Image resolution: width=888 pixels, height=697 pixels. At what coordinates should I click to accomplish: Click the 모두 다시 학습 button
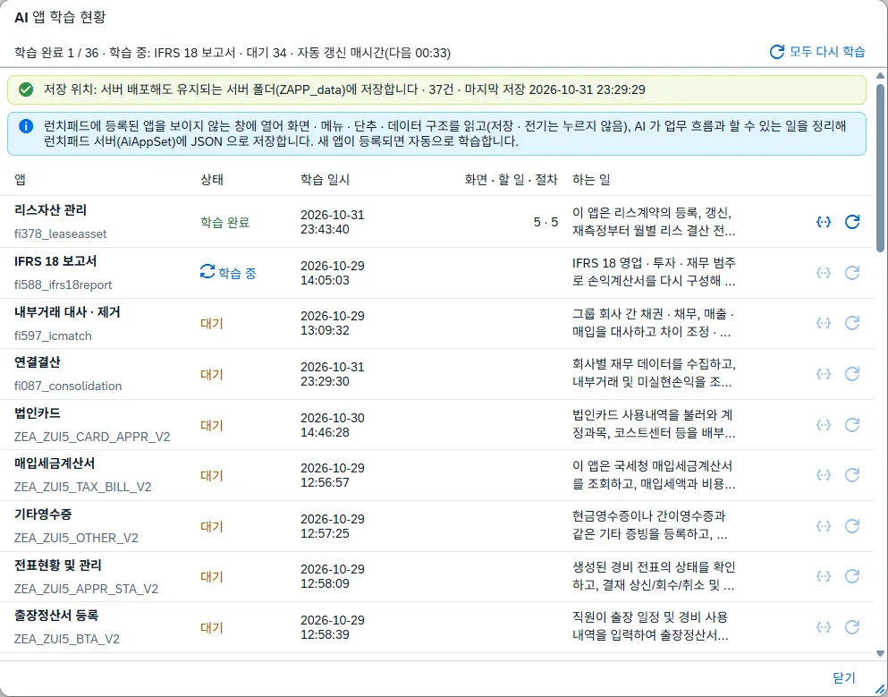pyautogui.click(x=817, y=52)
